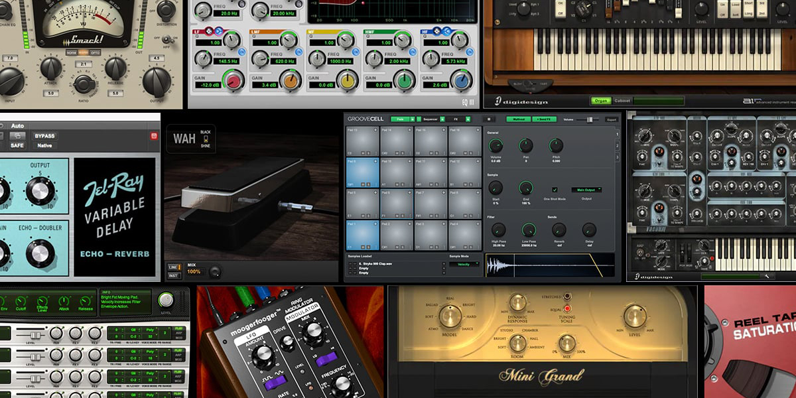Click the -12.0 dB LF gain field
Viewport: 796px width, 398px height.
(209, 85)
